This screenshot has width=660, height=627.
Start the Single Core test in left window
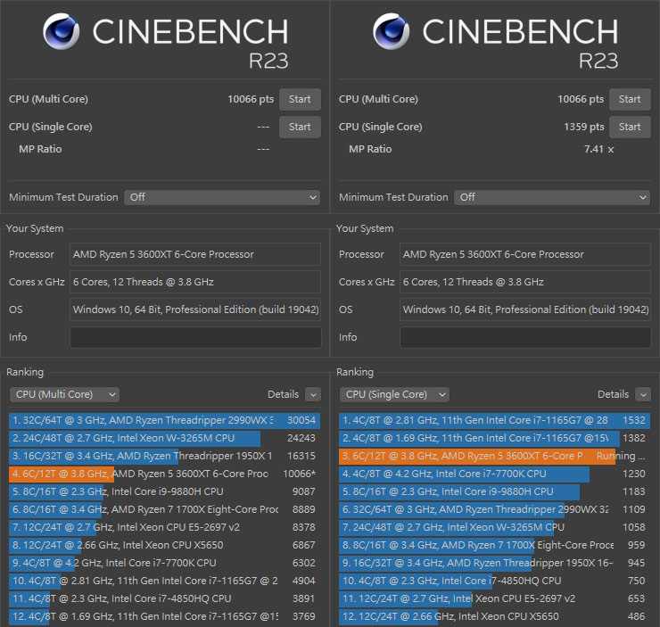pyautogui.click(x=300, y=127)
